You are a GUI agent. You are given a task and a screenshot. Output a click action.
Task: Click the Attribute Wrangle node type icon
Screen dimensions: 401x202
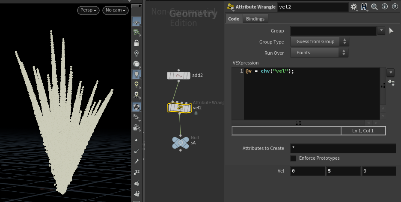click(x=230, y=7)
